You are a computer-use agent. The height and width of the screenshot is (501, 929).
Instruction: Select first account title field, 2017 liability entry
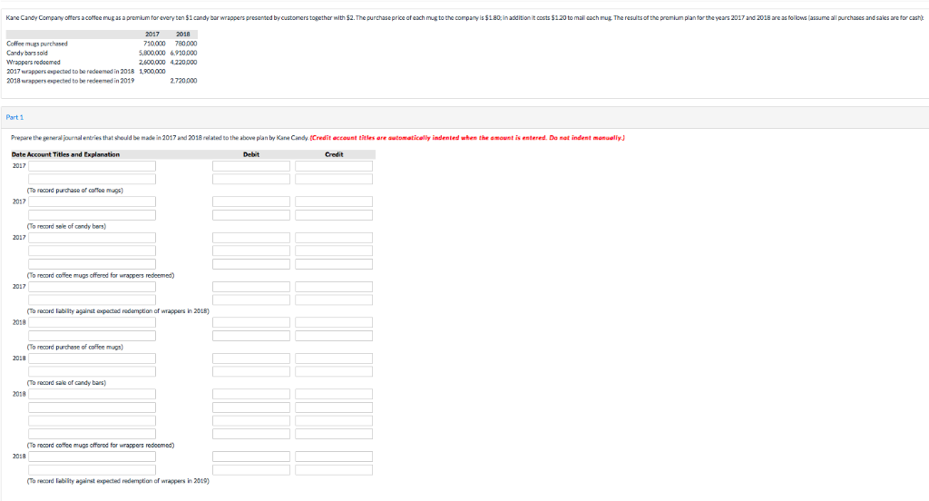pos(93,287)
